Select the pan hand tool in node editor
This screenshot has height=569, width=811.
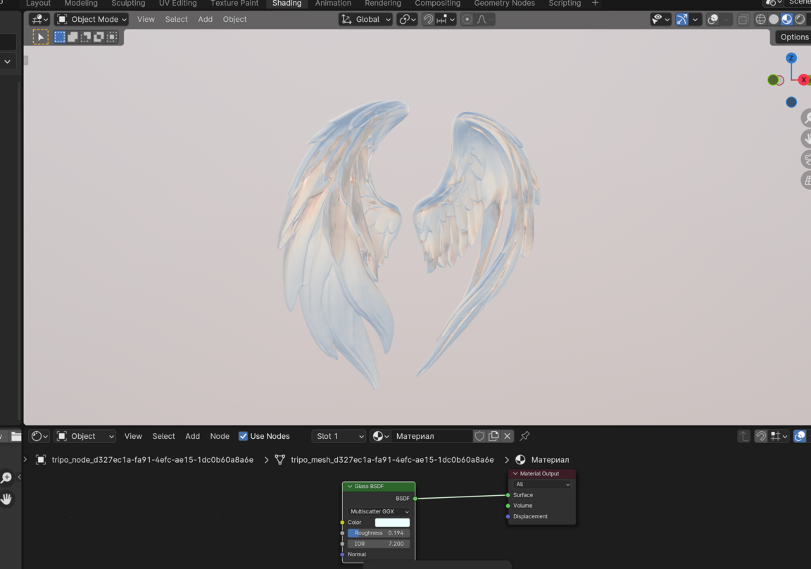6,499
